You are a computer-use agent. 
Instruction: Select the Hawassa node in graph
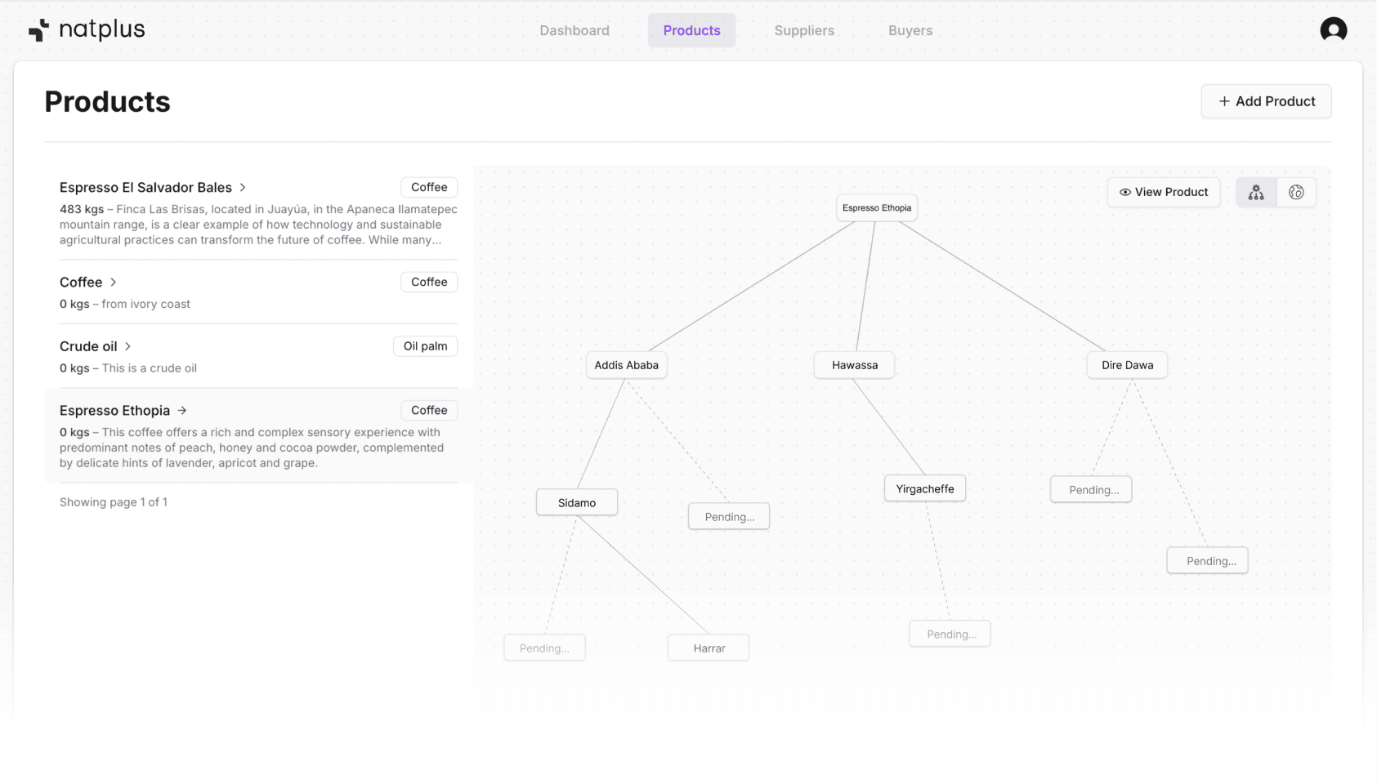tap(854, 365)
